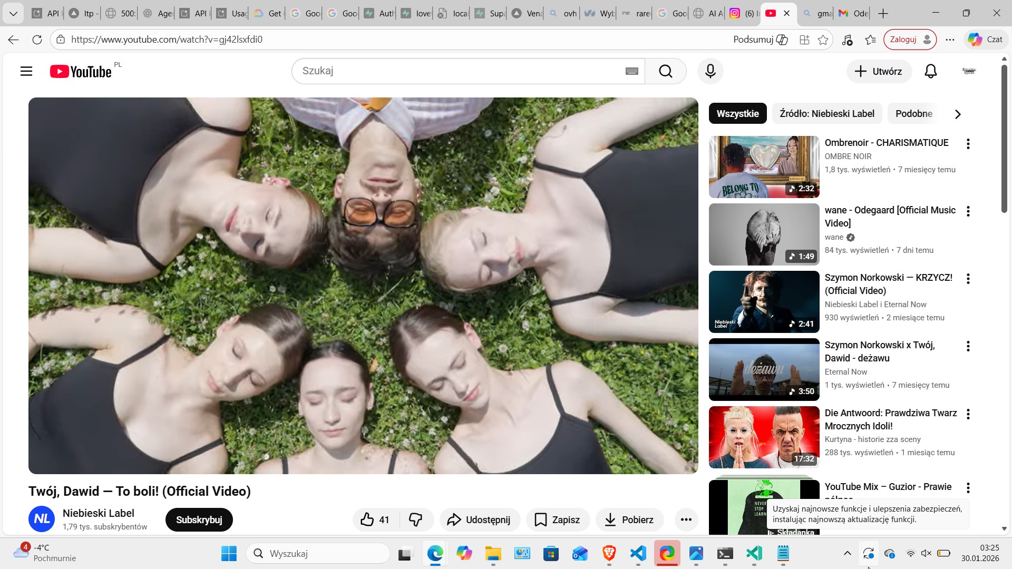The height and width of the screenshot is (569, 1012).
Task: Open the tab list dropdown arrow
Action: tap(13, 13)
